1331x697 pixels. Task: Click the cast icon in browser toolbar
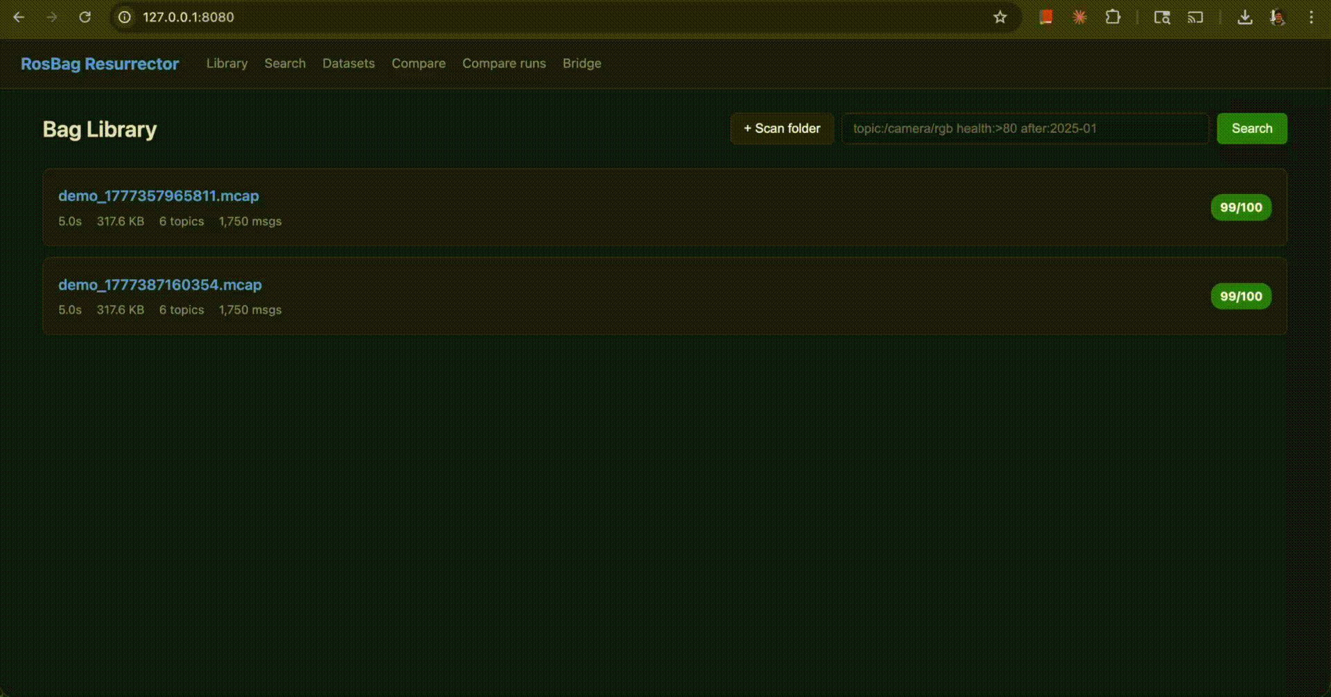[x=1195, y=17]
